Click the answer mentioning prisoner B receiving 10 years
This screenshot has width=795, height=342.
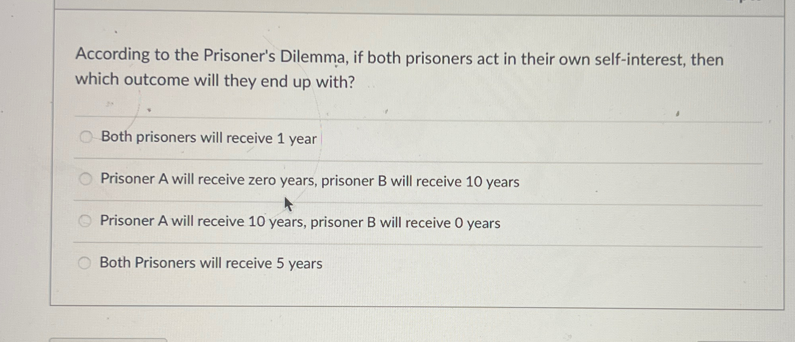pyautogui.click(x=310, y=181)
